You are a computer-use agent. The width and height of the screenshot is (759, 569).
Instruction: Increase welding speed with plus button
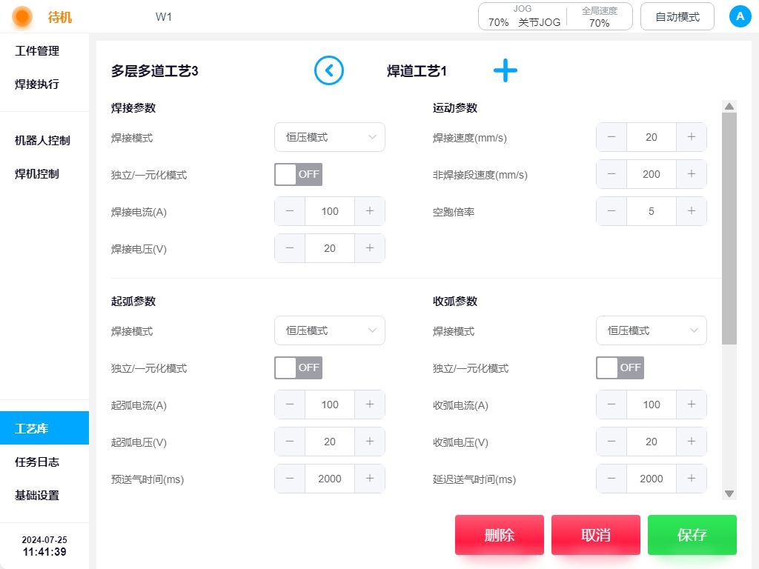[x=692, y=137]
